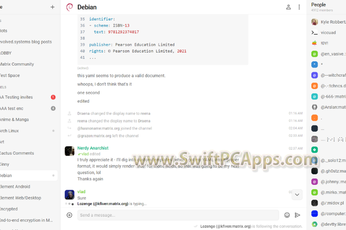Image resolution: width=346 pixels, height=230 pixels.
Task: Click the gray 4 badge on AAA test enc
Action: click(53, 108)
